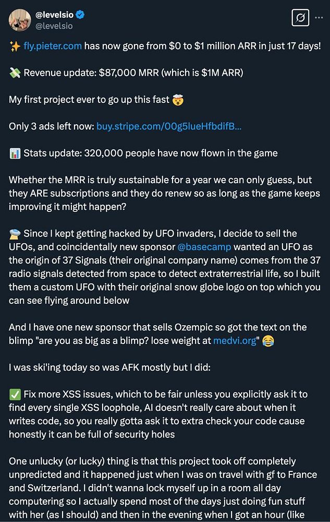Click the exploding head emoji
Image resolution: width=330 pixels, height=522 pixels.
point(179,99)
